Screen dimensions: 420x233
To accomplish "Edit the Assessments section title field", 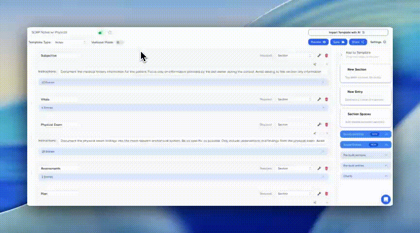I will pos(59,168).
